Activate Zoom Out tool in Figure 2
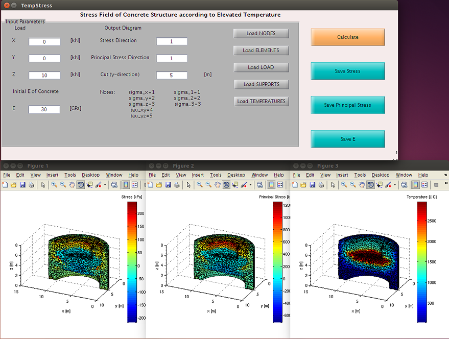449x339 pixels. 208,185
